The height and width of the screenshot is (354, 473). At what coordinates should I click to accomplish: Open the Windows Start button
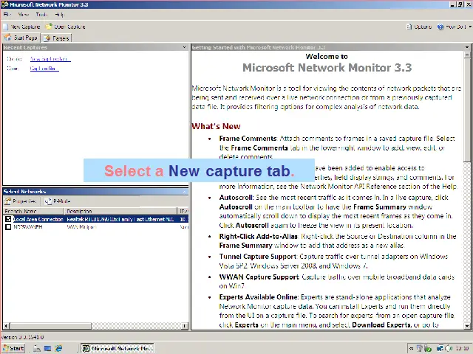pyautogui.click(x=13, y=348)
